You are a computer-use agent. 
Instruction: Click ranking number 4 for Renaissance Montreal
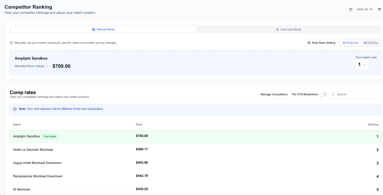[x=378, y=176]
